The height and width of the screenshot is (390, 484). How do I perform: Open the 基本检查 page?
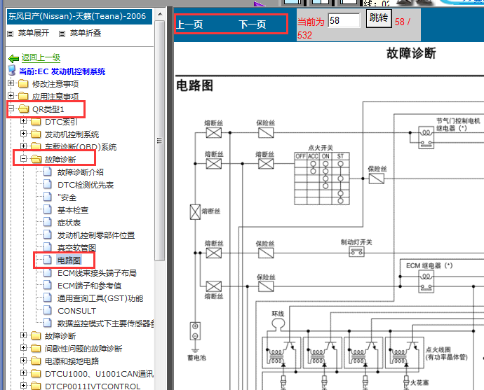[73, 210]
